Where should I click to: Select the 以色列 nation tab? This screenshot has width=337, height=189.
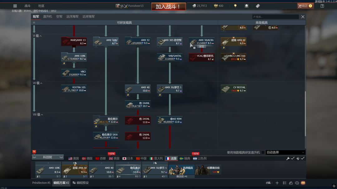pyautogui.click(x=200, y=159)
